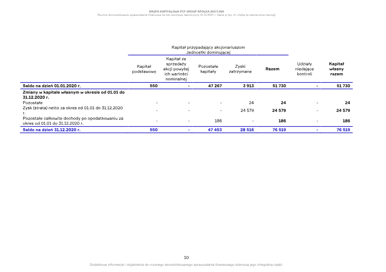
Task: Click the 'Pozostałe kapitały' column header
Action: 208,69
